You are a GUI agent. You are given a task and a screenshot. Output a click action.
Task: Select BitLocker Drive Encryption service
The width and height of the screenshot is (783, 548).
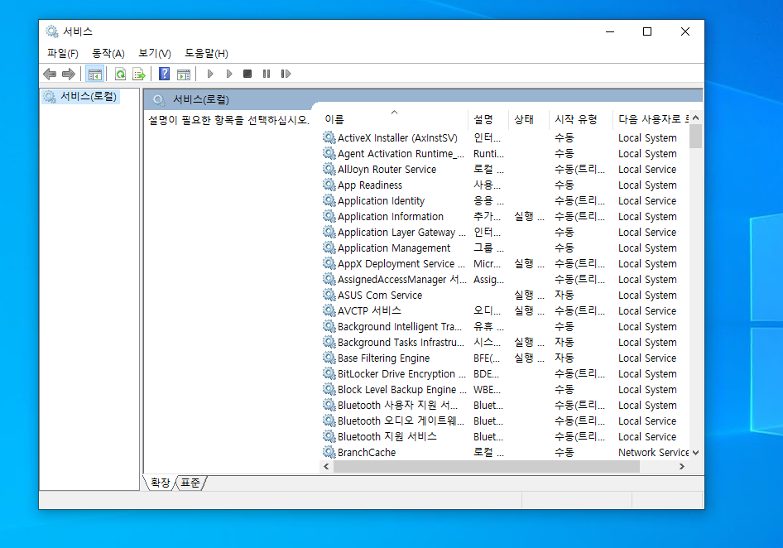point(504,373)
